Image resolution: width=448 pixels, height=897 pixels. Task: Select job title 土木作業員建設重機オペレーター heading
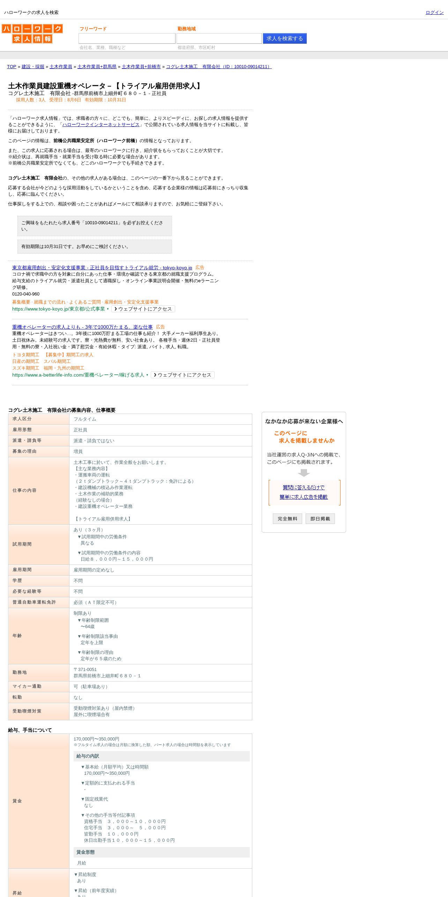(105, 86)
